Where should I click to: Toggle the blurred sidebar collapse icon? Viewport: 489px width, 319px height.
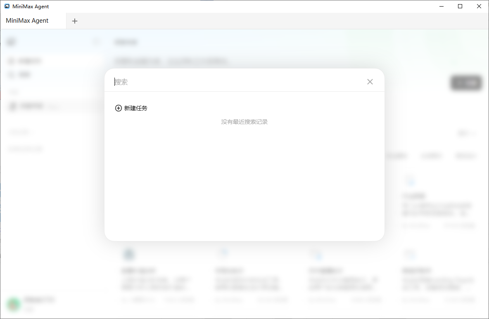point(96,42)
